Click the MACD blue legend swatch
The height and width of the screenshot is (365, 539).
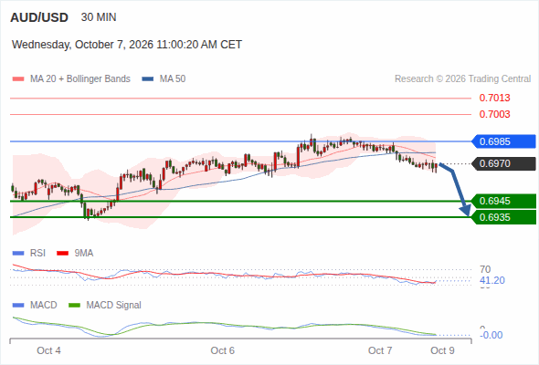pos(18,306)
